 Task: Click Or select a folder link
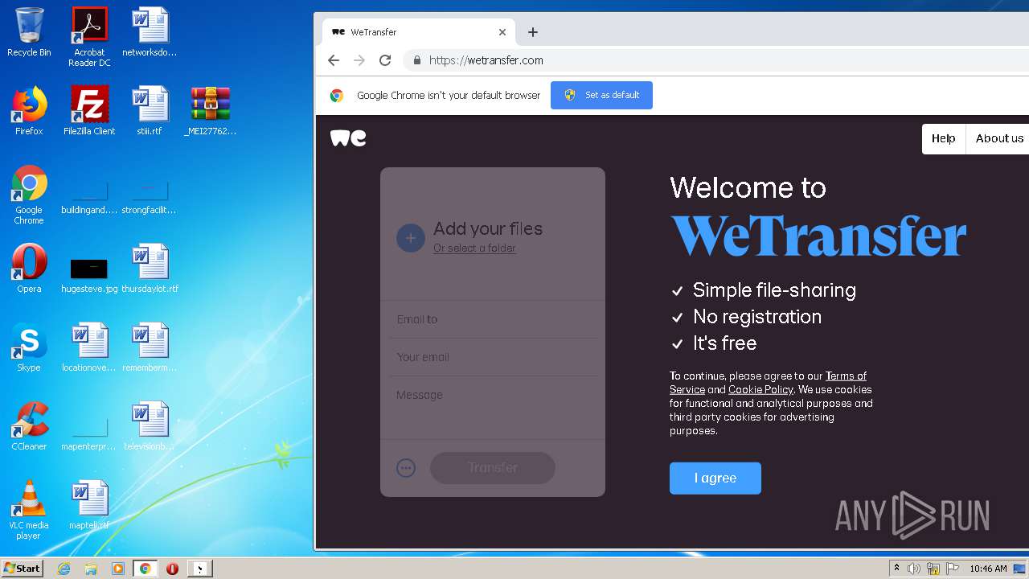click(x=474, y=248)
